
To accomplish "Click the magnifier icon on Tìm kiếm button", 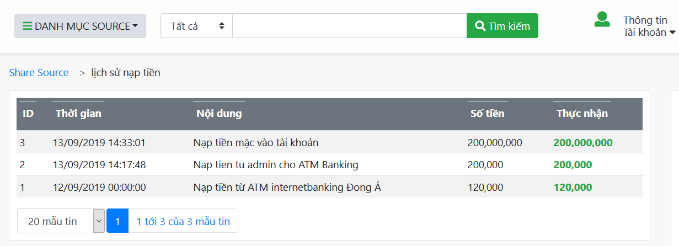I will [x=480, y=26].
